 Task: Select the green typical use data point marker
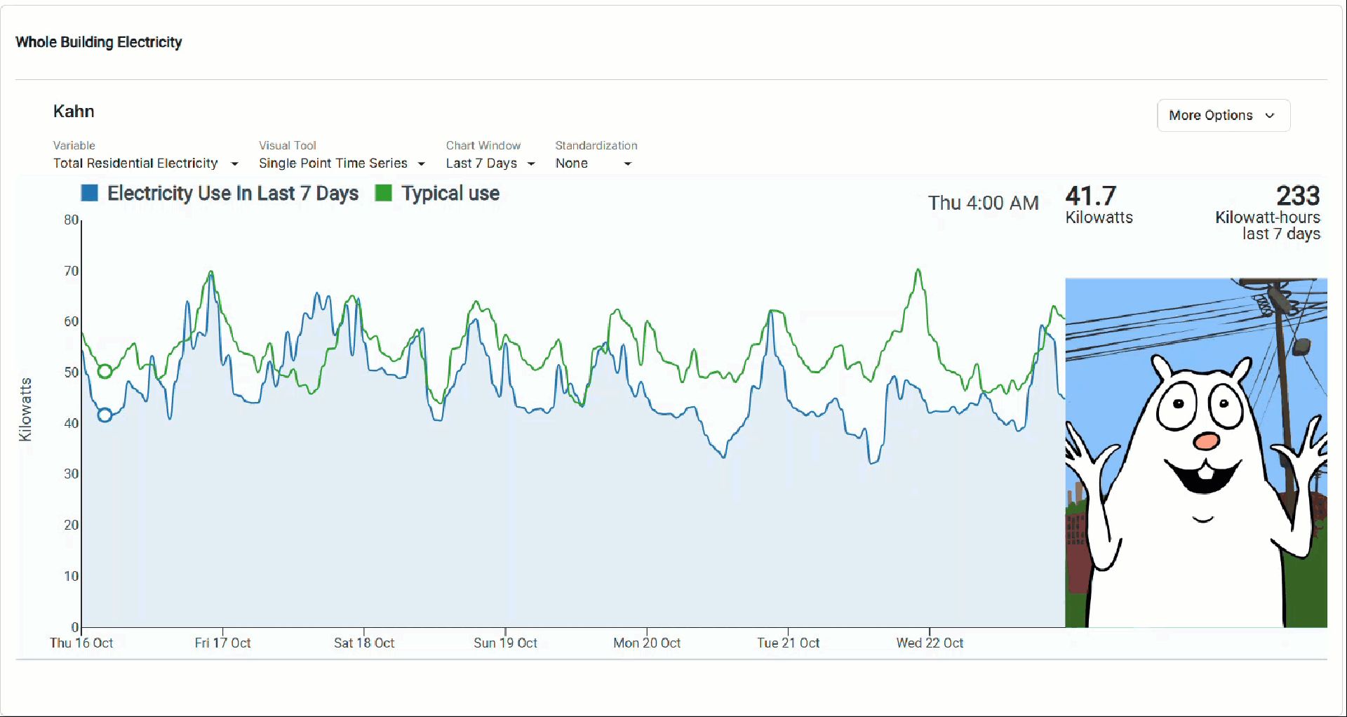pos(105,371)
